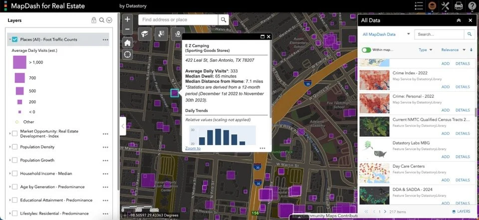Uncheck Places (All) Foot Traffic Counts layer

[14, 39]
